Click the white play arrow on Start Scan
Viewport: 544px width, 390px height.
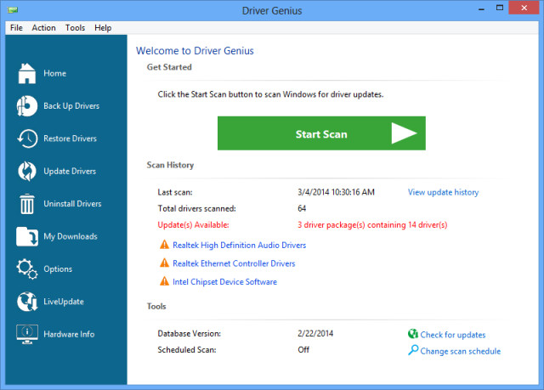pyautogui.click(x=404, y=133)
